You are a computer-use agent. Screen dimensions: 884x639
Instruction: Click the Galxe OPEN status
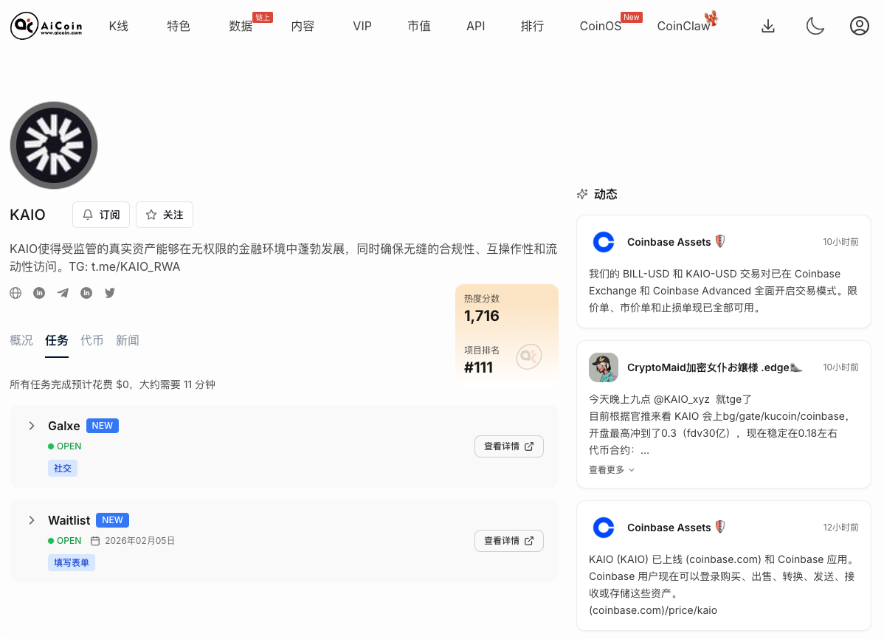pyautogui.click(x=65, y=446)
